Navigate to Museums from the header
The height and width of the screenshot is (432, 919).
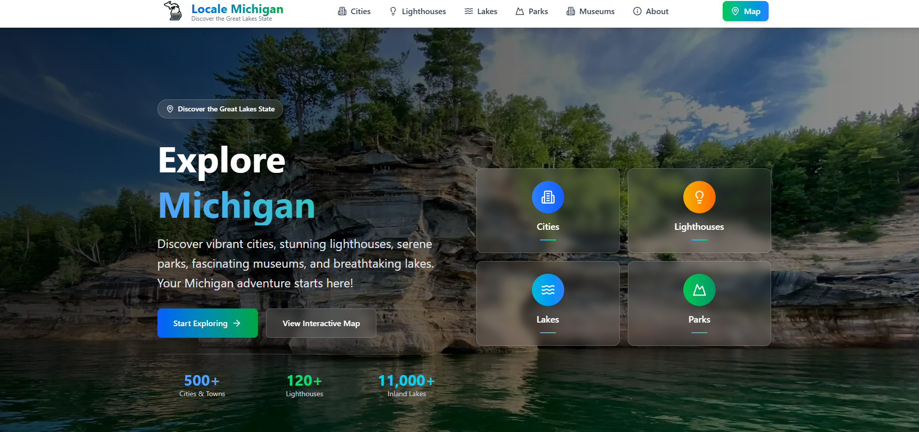click(590, 11)
